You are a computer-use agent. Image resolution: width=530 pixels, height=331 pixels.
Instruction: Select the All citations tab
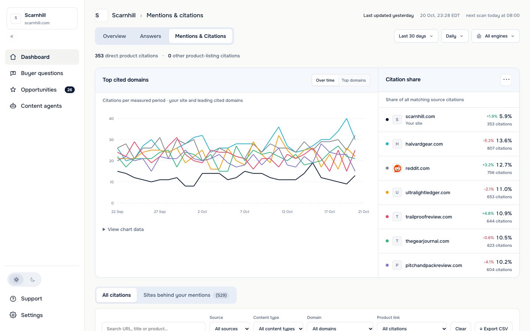coord(117,295)
